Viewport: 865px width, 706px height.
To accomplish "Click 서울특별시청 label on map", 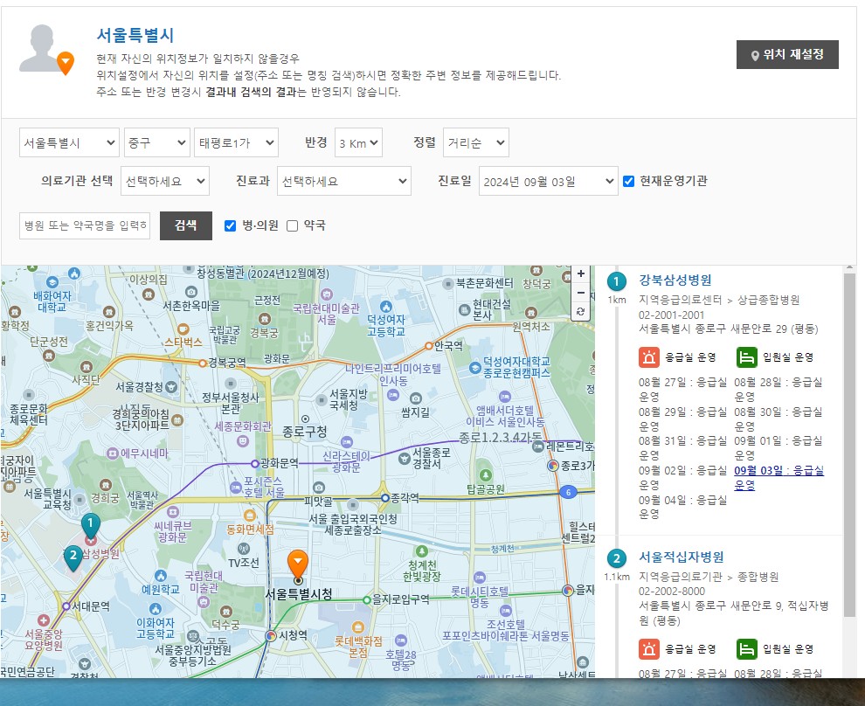I will (x=299, y=594).
